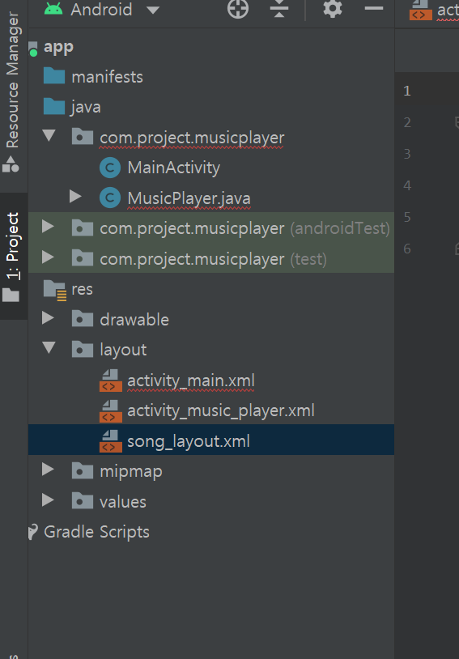Expand the (test) package

[48, 257]
